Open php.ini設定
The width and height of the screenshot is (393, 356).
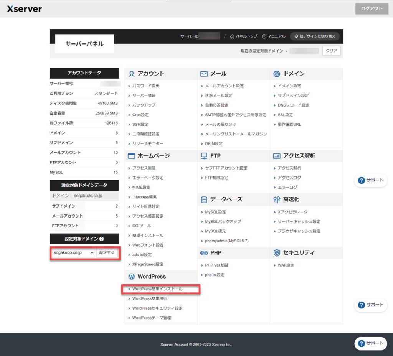pyautogui.click(x=215, y=275)
